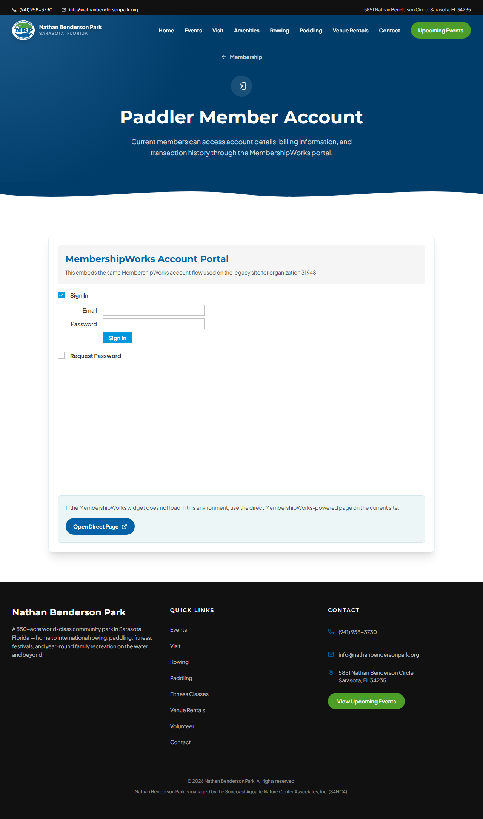
Task: Click the external link icon on Open Direct Page
Action: (124, 527)
